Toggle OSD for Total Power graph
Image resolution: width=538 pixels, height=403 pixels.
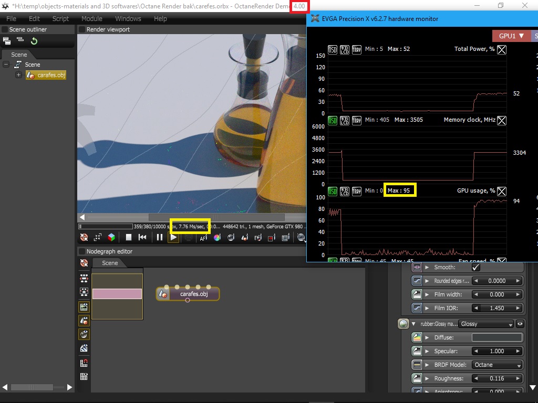click(x=333, y=50)
